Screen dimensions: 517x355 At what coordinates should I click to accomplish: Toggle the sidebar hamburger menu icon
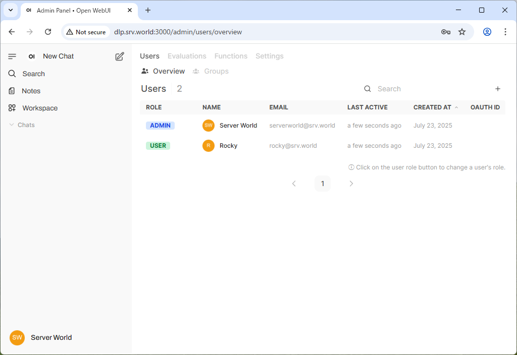(12, 56)
